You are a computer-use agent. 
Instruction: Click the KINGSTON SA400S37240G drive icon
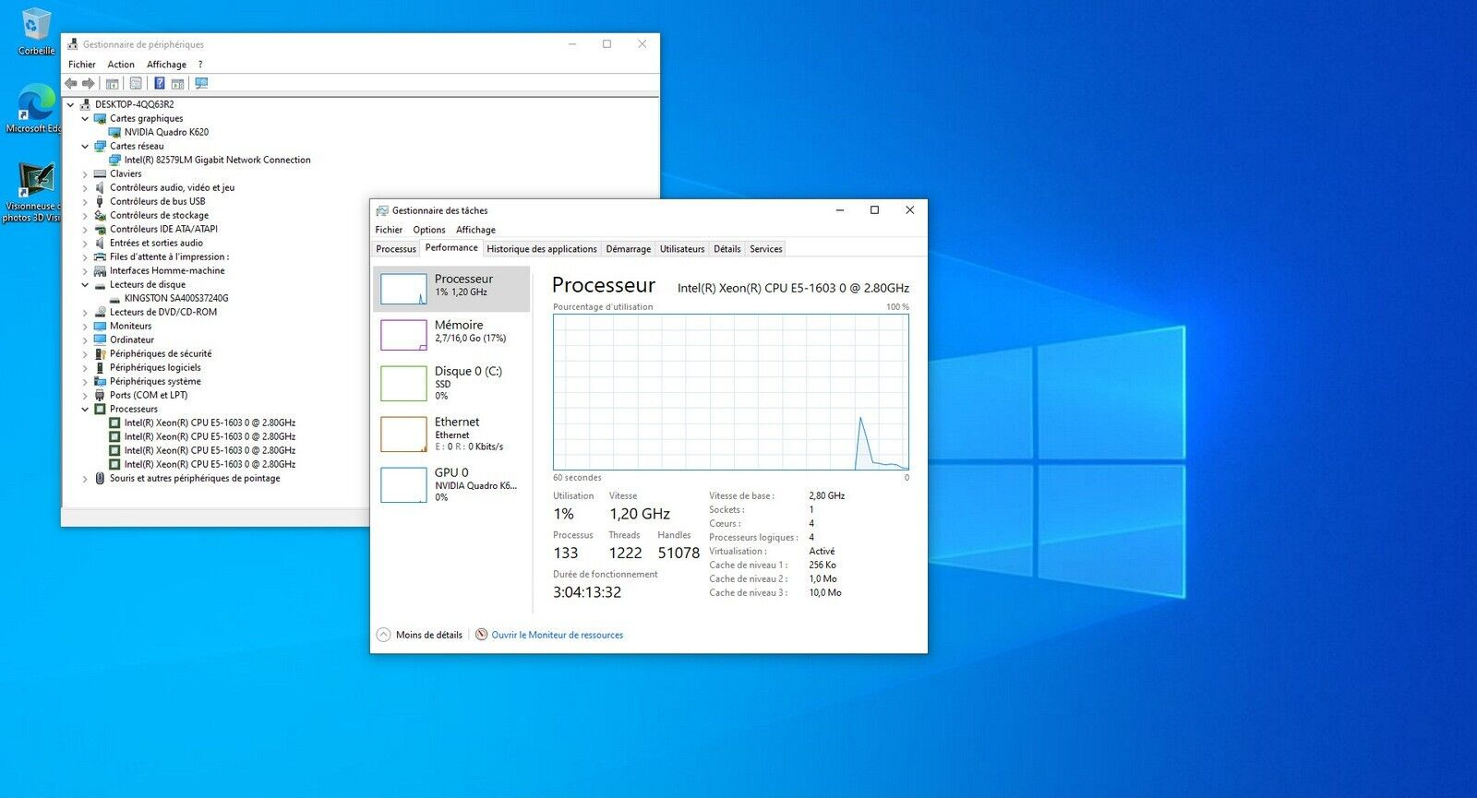[115, 298]
